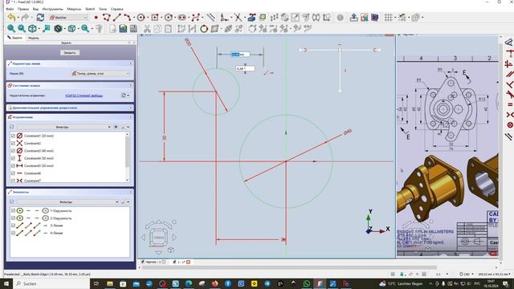Screen dimensions: 514x289
Task: Select the Polyline tool
Action: (106, 18)
